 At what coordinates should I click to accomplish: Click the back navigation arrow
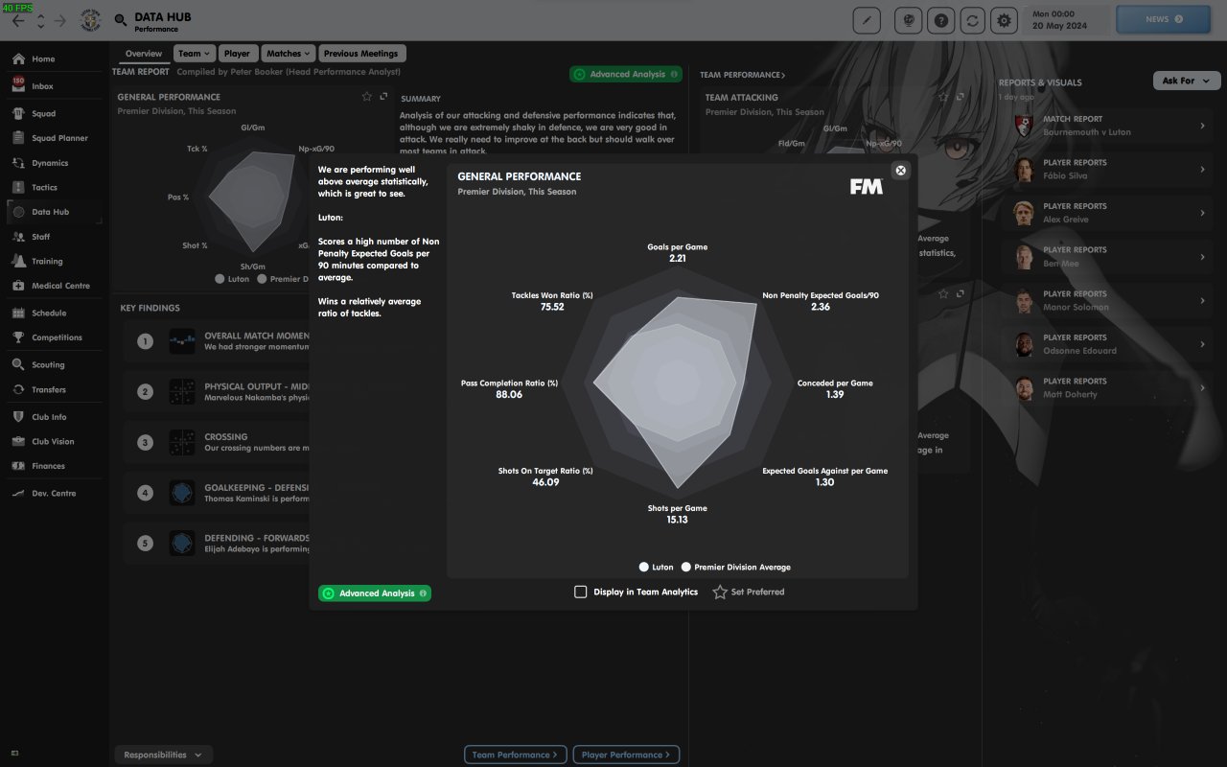pos(19,20)
